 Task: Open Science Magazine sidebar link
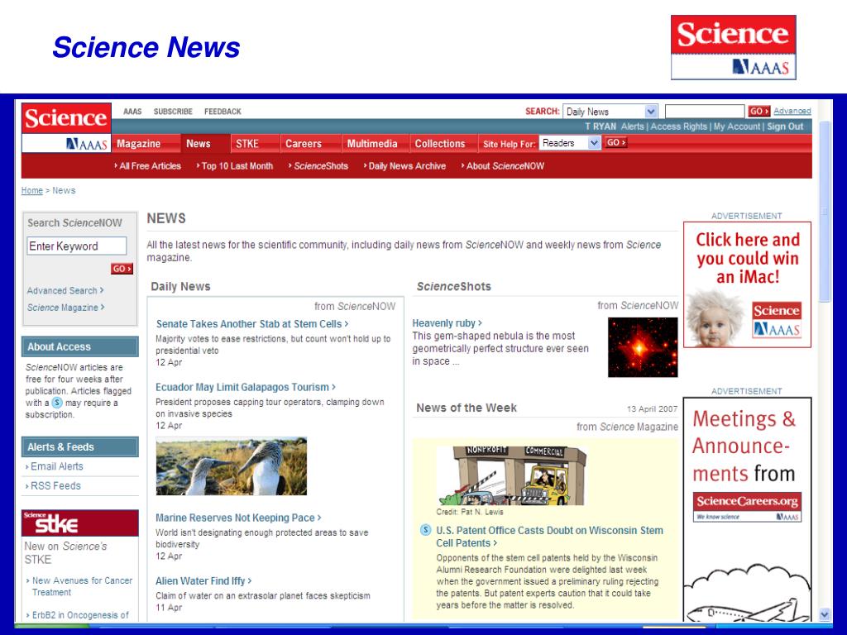[x=65, y=308]
